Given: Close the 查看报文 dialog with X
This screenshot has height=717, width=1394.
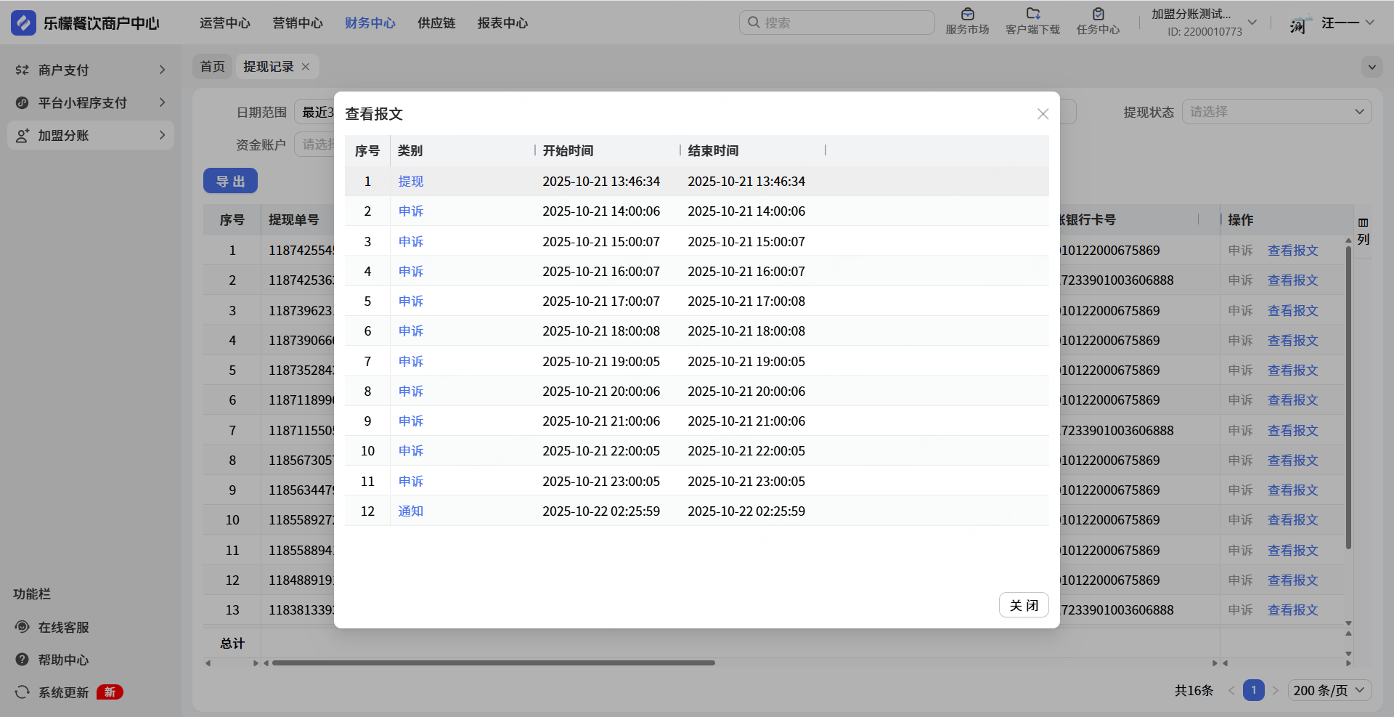Looking at the screenshot, I should [1043, 114].
